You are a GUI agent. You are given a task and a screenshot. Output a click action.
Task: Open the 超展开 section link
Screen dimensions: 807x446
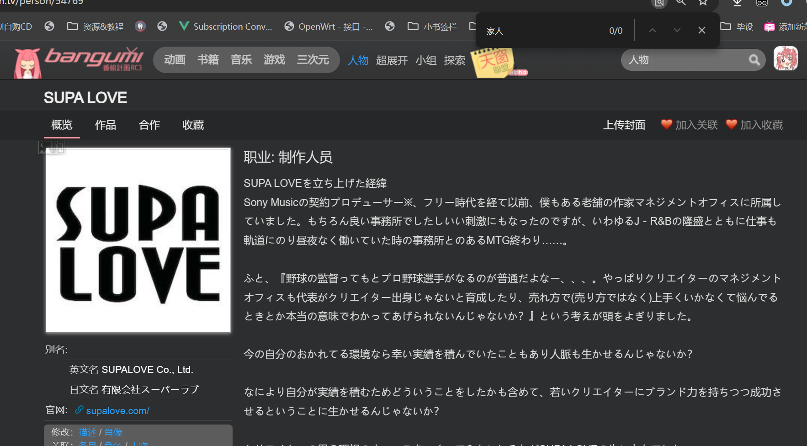tap(392, 60)
